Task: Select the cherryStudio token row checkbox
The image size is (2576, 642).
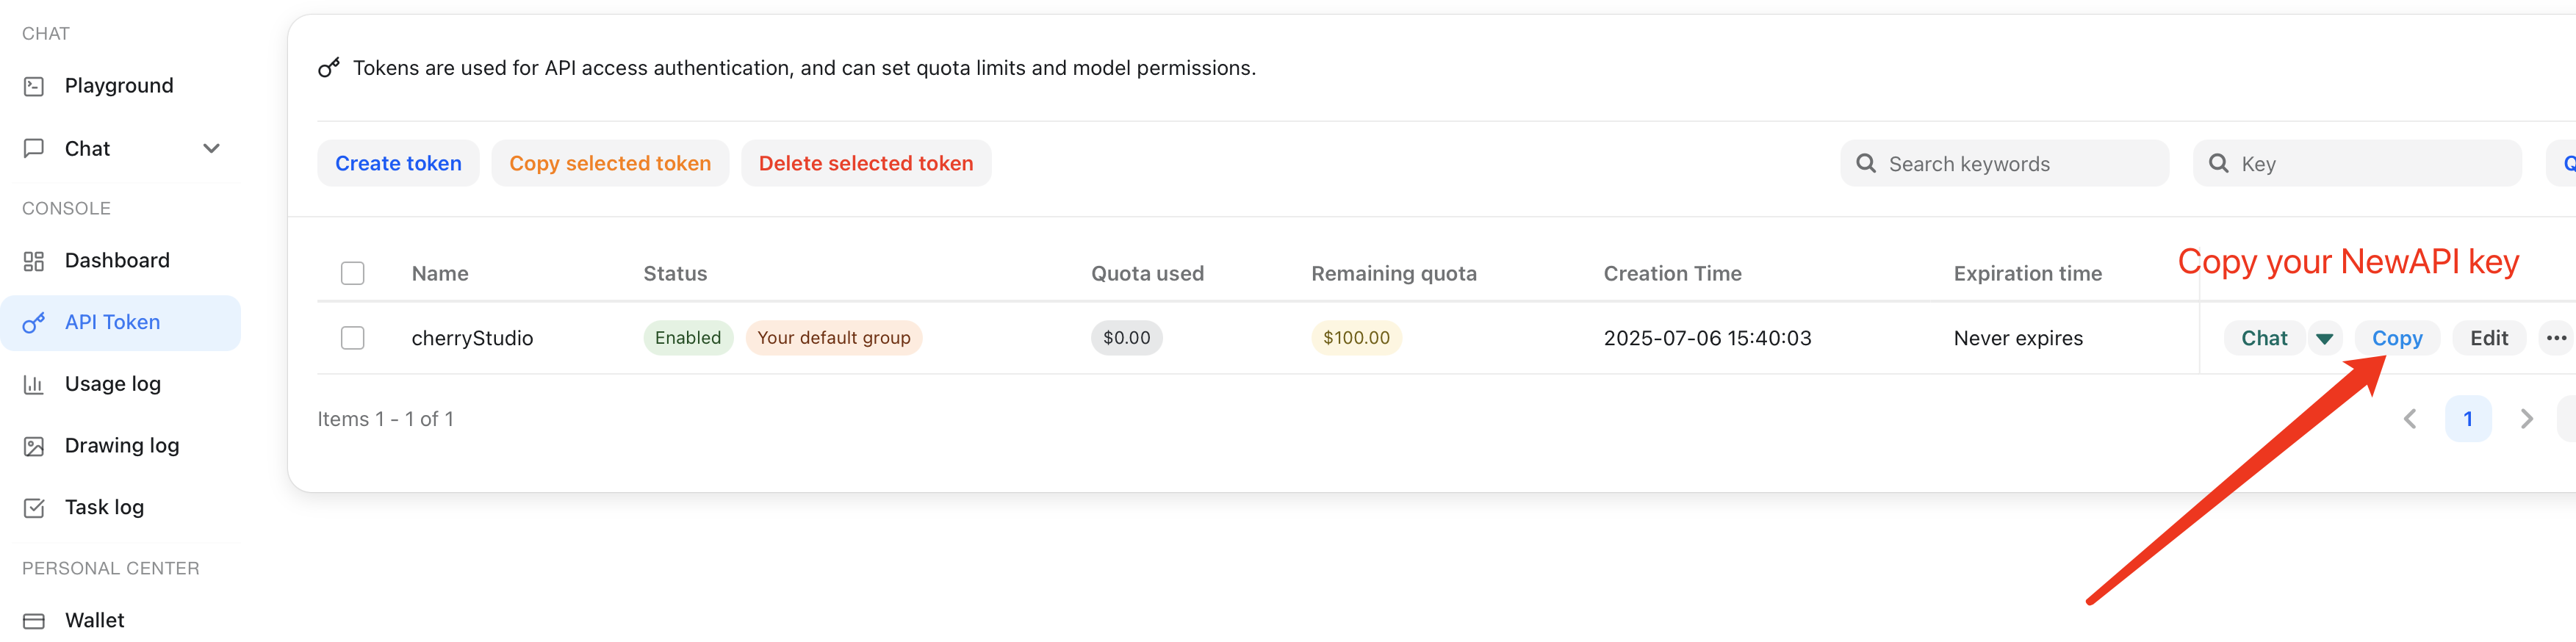Action: pyautogui.click(x=352, y=338)
